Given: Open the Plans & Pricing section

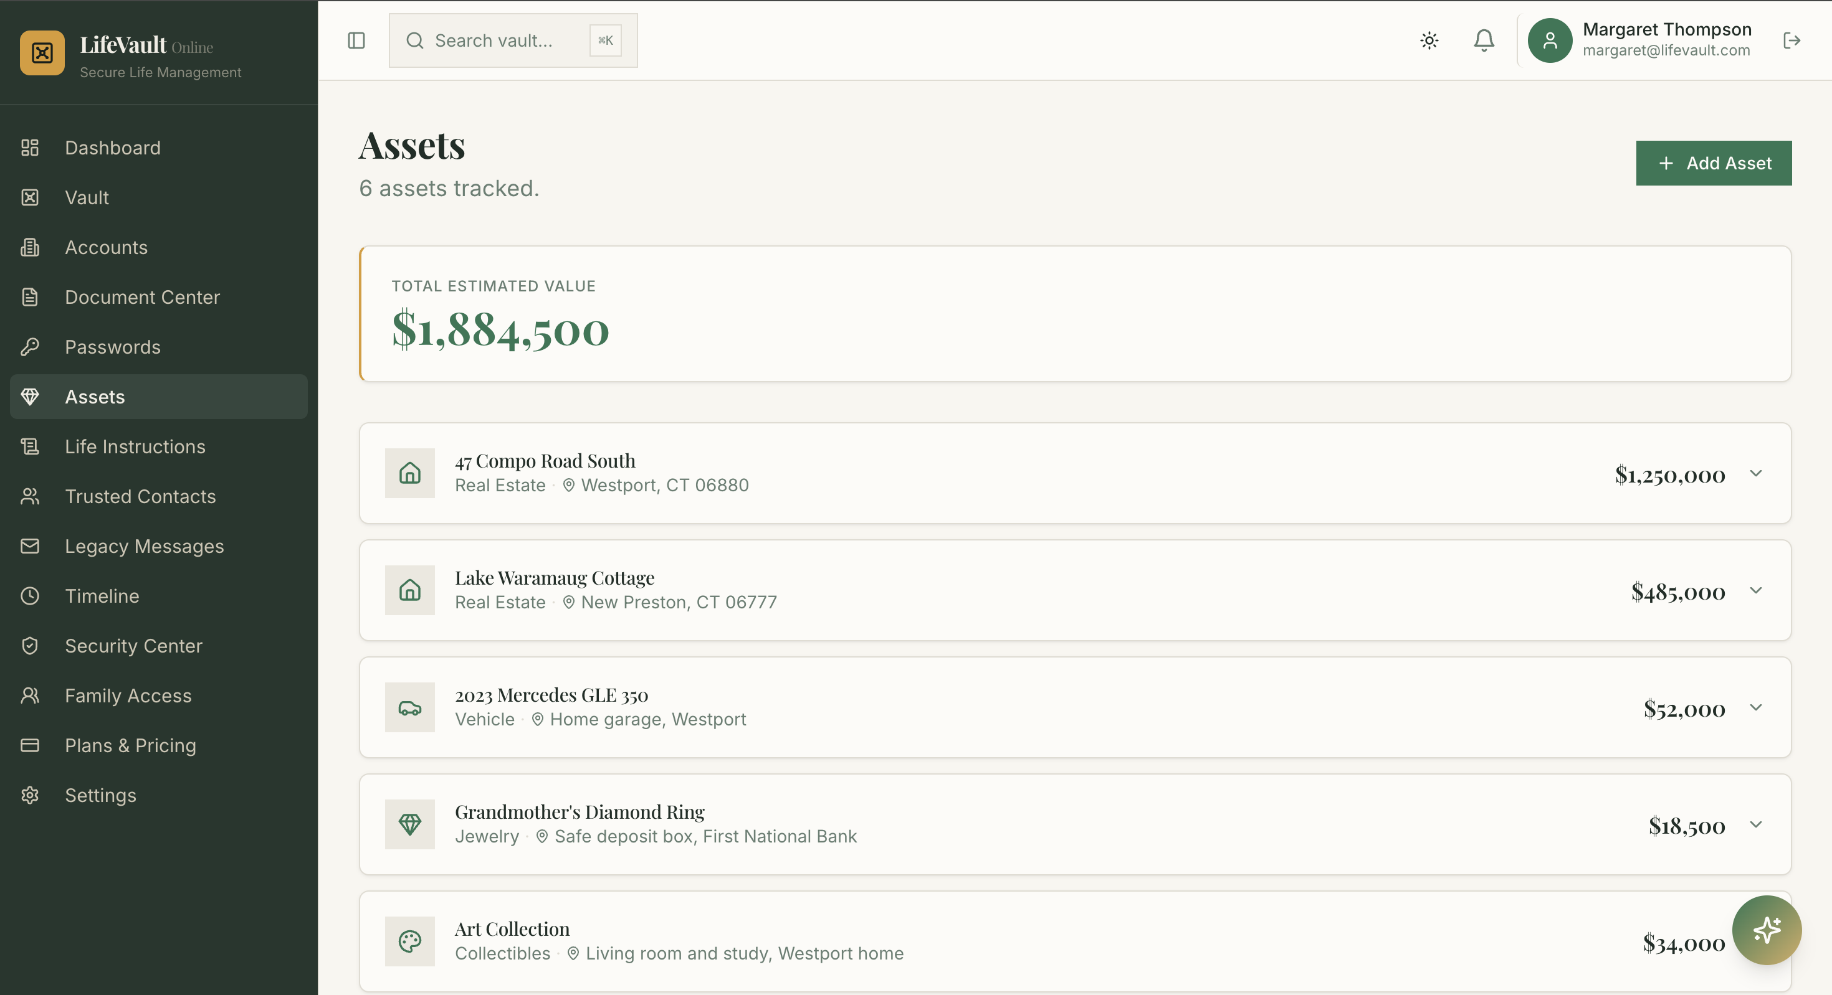Looking at the screenshot, I should [x=130, y=745].
